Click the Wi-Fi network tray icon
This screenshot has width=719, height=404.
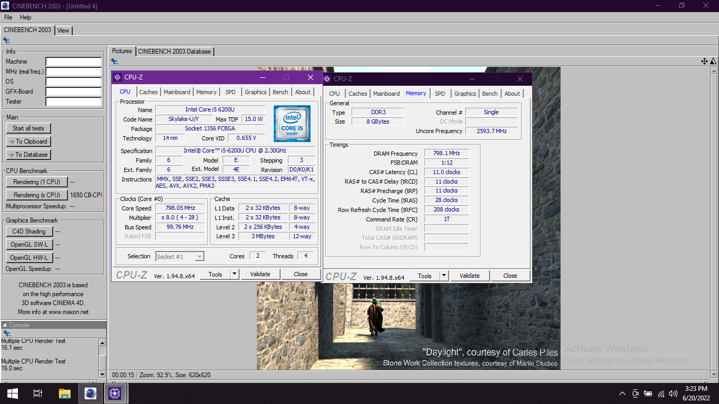tap(661, 393)
